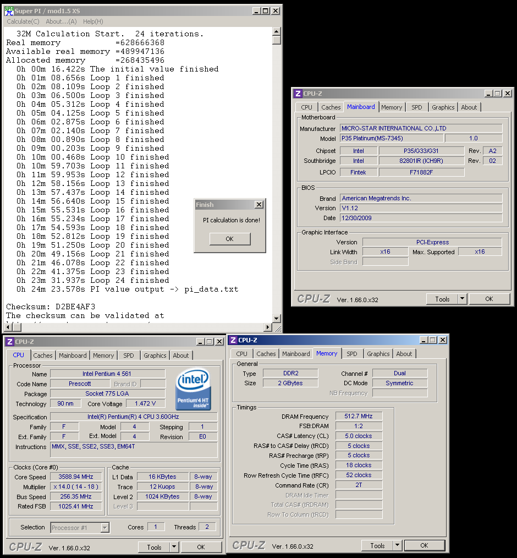
Task: Click the DRAM Frequency 512.7 MHz value
Action: click(x=359, y=416)
